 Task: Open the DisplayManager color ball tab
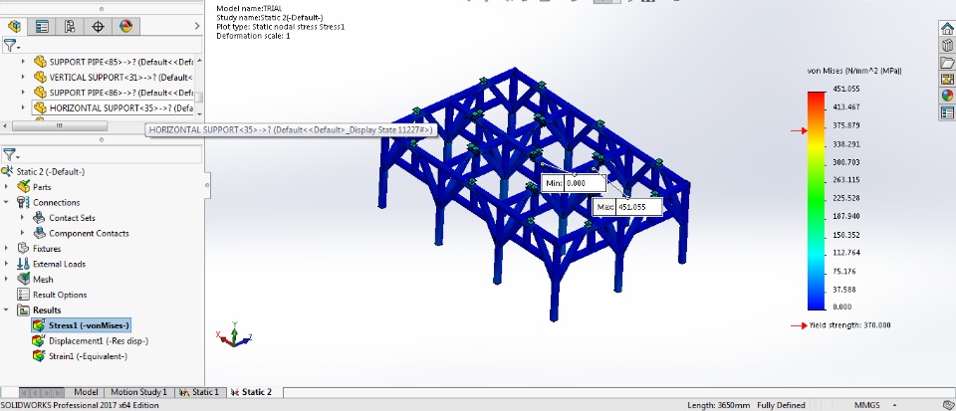coord(125,26)
